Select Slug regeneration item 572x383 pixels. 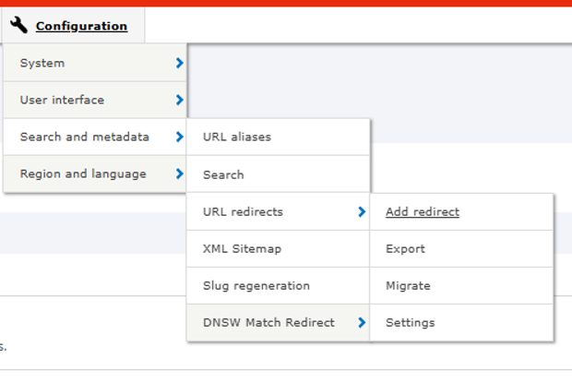[278, 285]
